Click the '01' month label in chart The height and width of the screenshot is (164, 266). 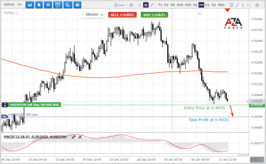pyautogui.click(x=200, y=14)
